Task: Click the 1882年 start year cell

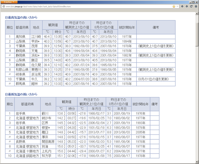Action: tap(127, 56)
